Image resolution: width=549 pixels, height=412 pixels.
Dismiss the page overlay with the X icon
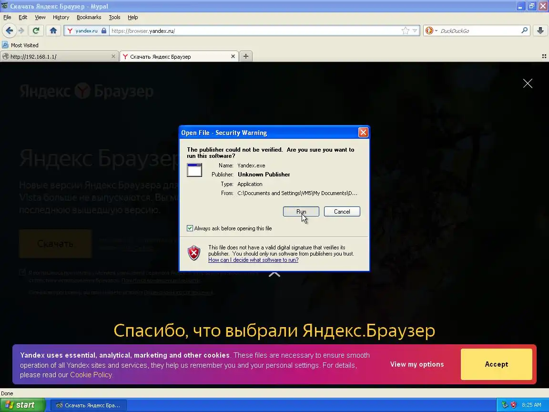[528, 83]
